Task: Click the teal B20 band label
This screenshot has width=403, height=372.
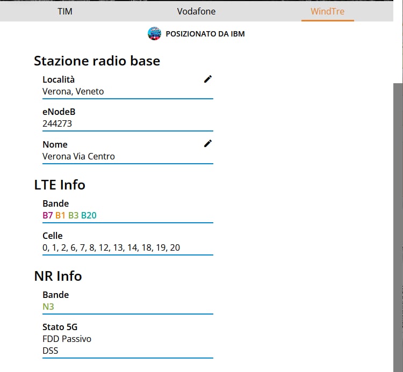Action: pos(89,215)
